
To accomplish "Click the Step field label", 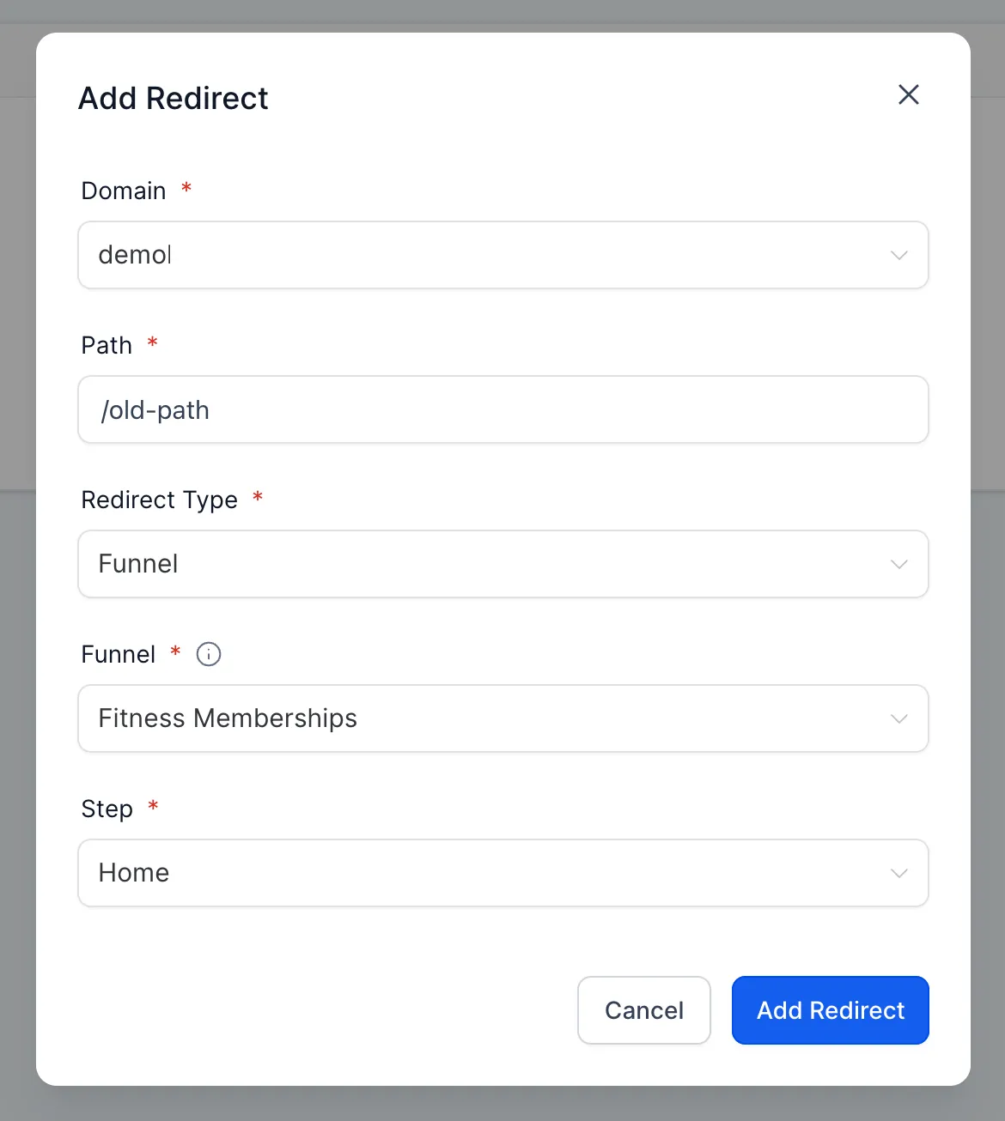I will [107, 809].
